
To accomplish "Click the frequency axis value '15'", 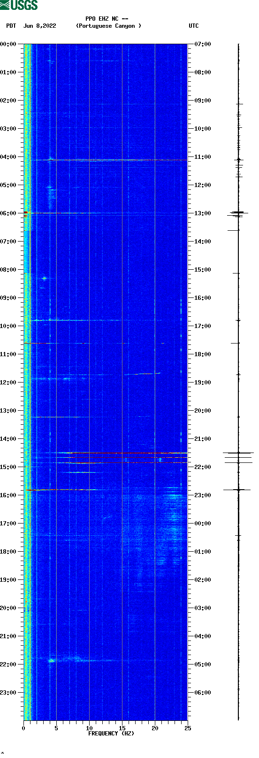I will (x=122, y=728).
